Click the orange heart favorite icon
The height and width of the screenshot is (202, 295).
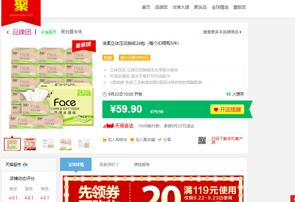[x=132, y=140]
